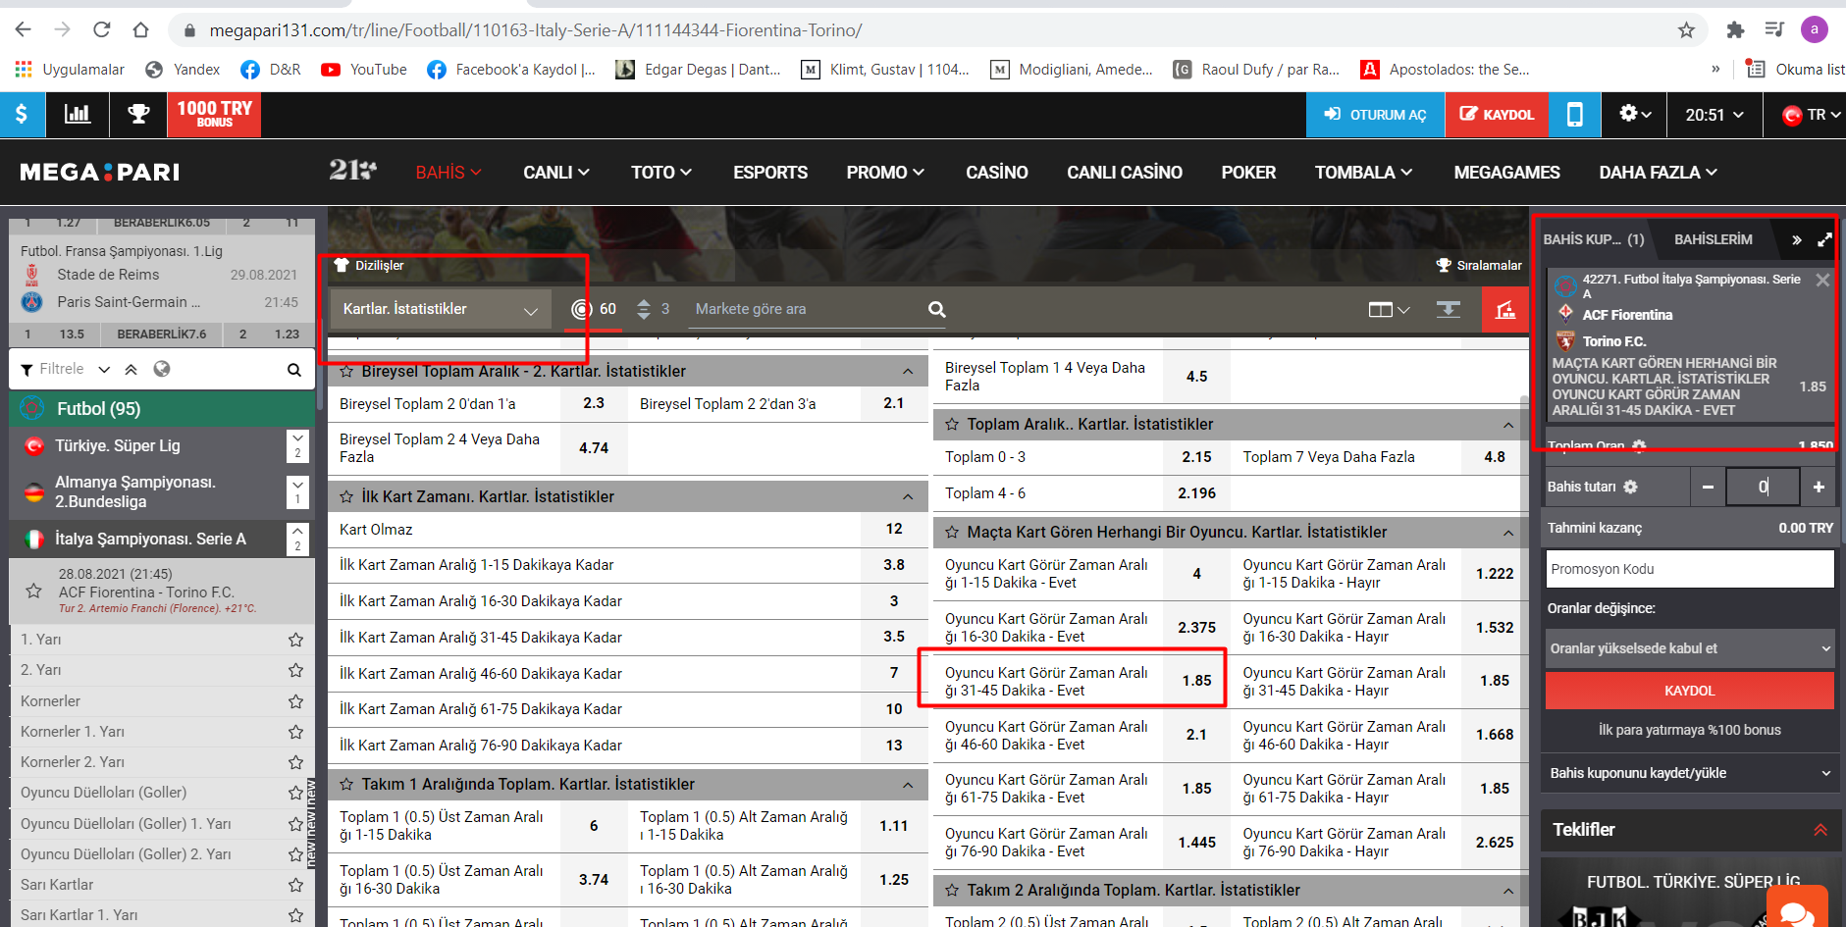Increase stake with the plus button

coord(1819,487)
